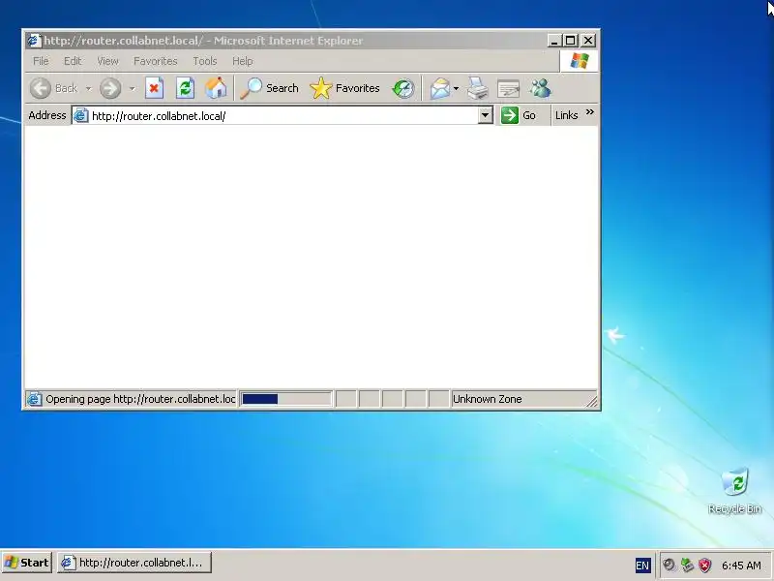This screenshot has height=581, width=774.
Task: Open the Help menu
Action: click(243, 61)
